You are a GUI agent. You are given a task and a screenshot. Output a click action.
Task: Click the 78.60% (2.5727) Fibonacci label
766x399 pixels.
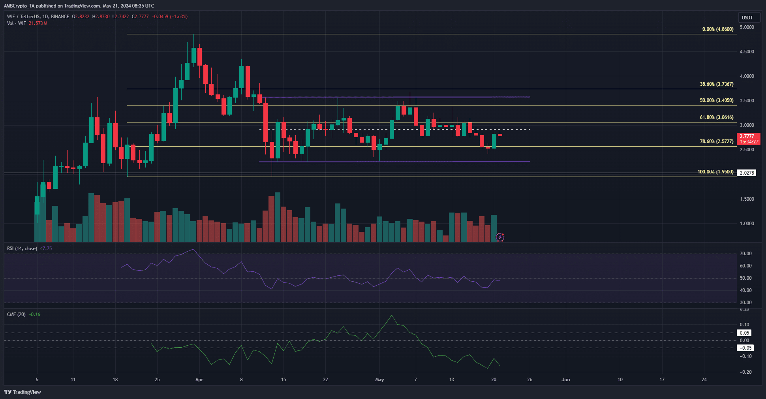pos(717,141)
